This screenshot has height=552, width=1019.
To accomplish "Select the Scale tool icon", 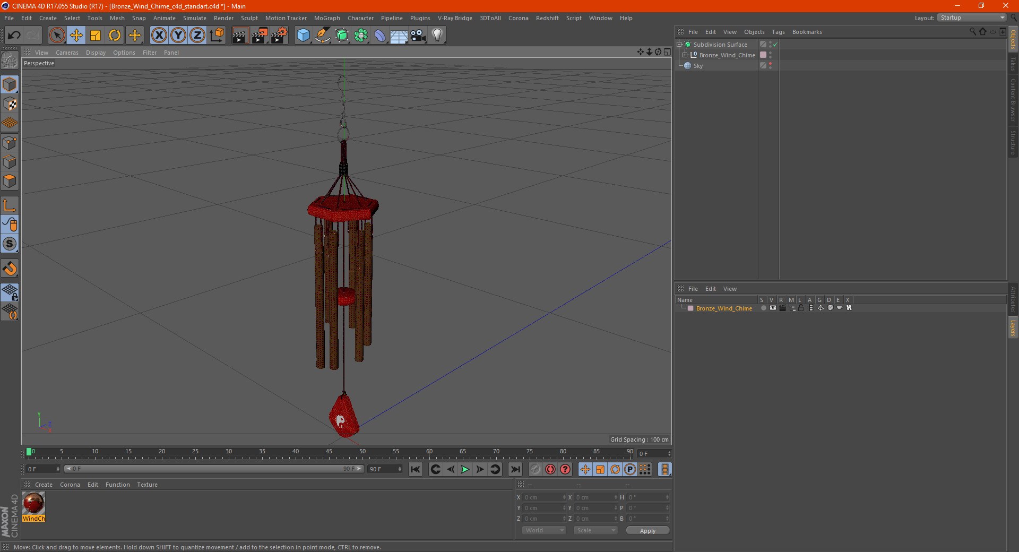I will tap(96, 36).
